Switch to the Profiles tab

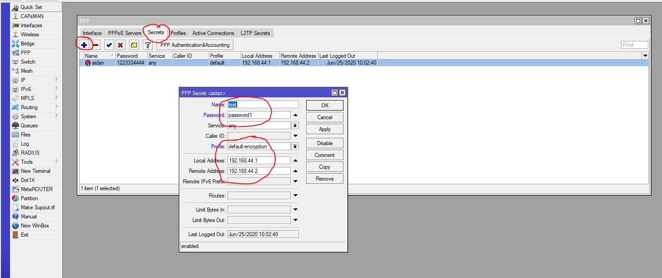coord(178,33)
